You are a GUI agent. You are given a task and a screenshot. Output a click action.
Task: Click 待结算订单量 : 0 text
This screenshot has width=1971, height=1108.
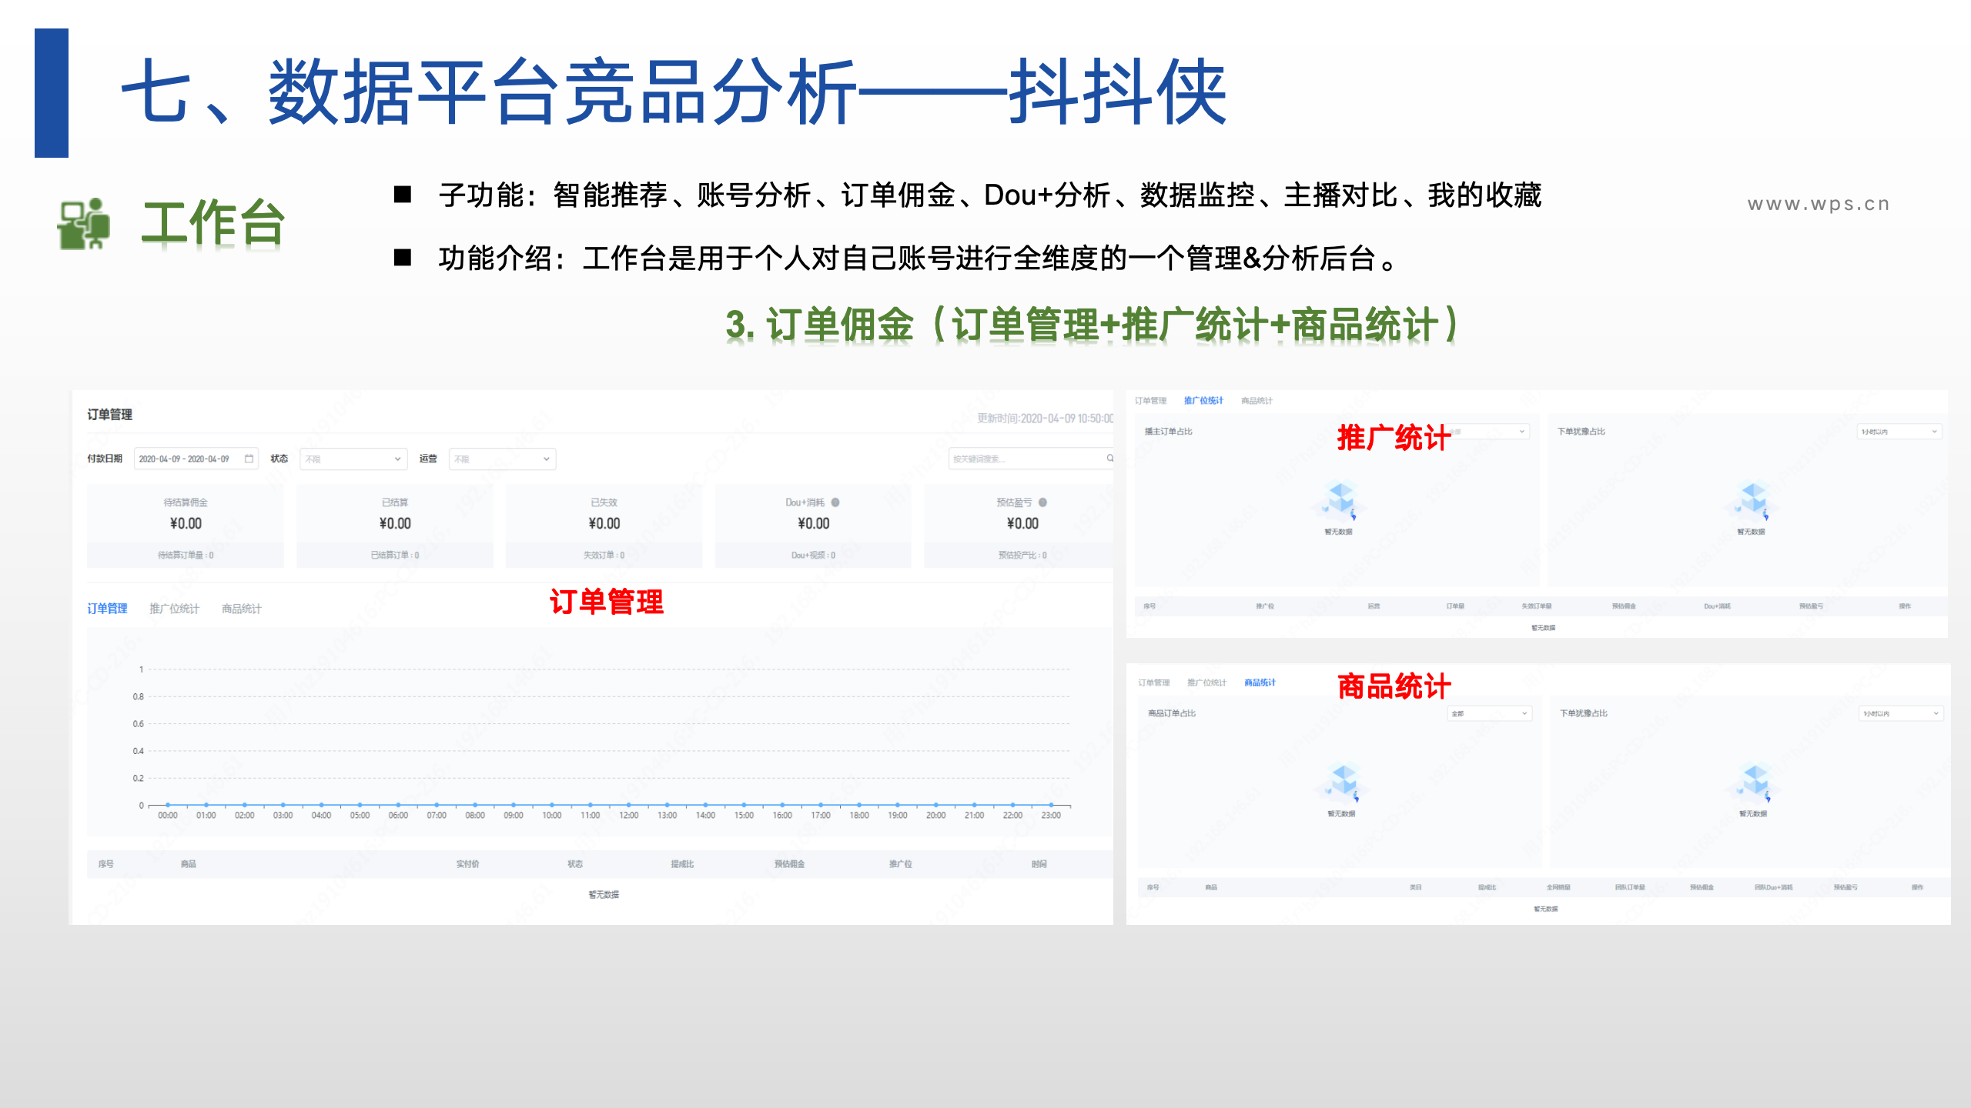(186, 555)
